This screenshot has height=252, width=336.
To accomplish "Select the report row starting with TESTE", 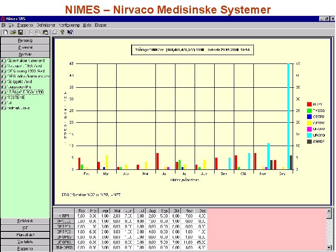I will coord(16,98).
